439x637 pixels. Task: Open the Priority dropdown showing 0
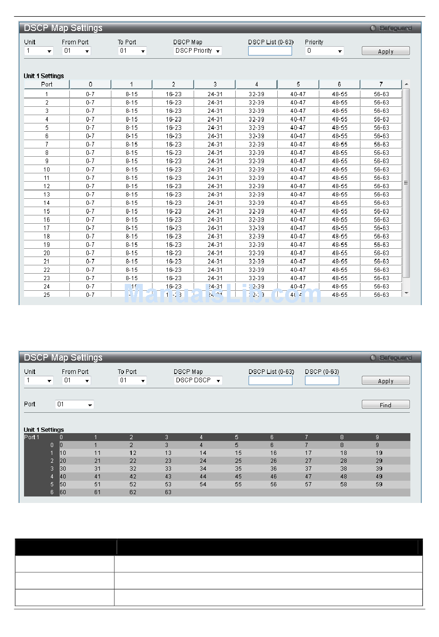(x=324, y=51)
